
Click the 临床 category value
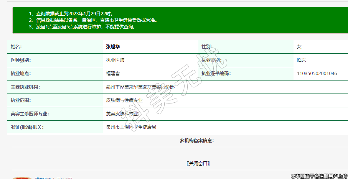(x=301, y=60)
